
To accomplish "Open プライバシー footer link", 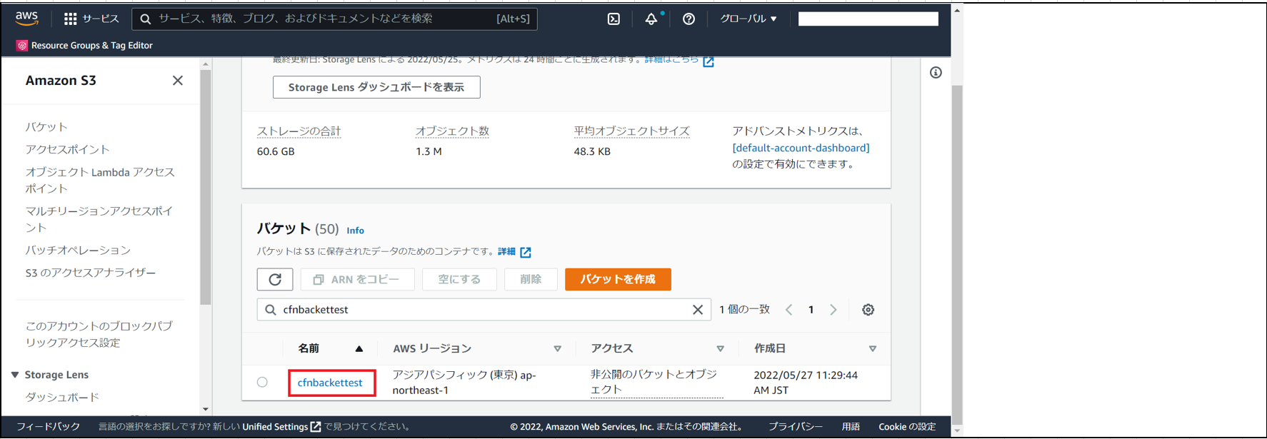I will pos(796,427).
